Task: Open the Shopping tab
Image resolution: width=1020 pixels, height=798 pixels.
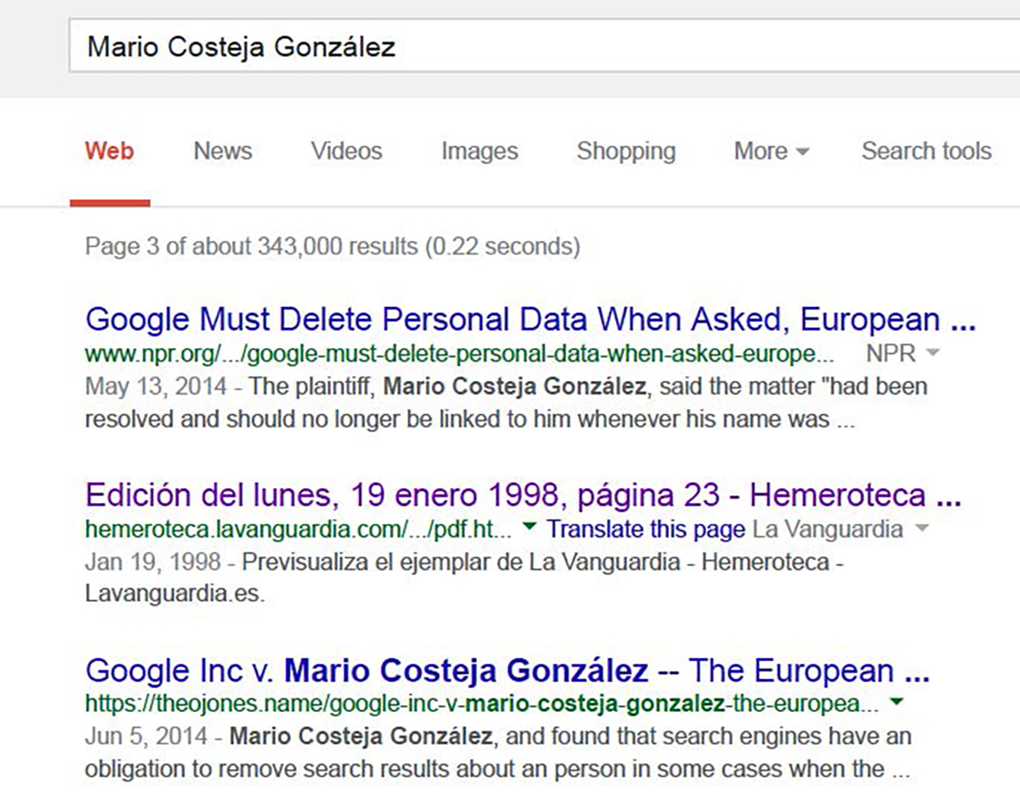Action: point(626,151)
